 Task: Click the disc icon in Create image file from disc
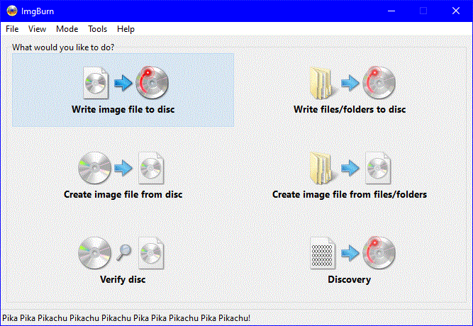click(95, 168)
